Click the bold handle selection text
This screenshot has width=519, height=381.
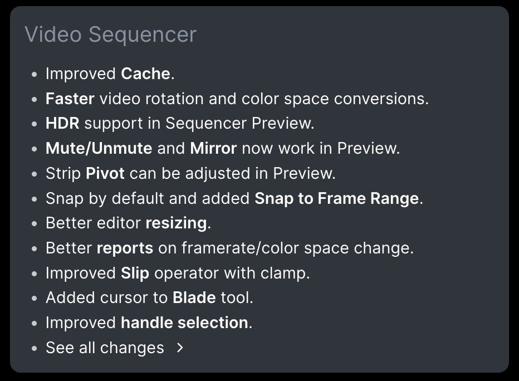(184, 323)
